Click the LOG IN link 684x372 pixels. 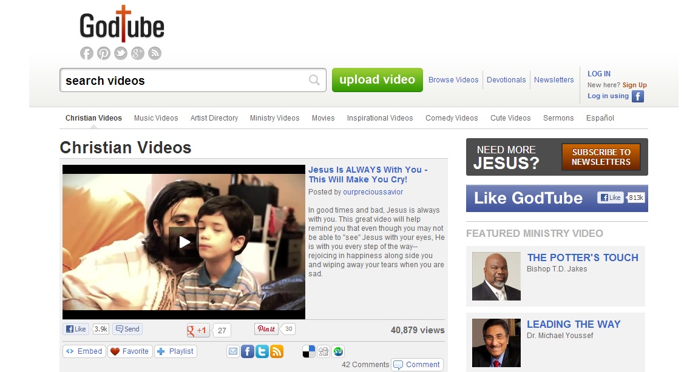(599, 74)
